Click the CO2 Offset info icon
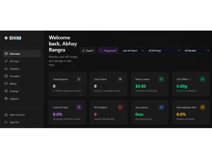The height and width of the screenshot is (159, 212). point(190,79)
